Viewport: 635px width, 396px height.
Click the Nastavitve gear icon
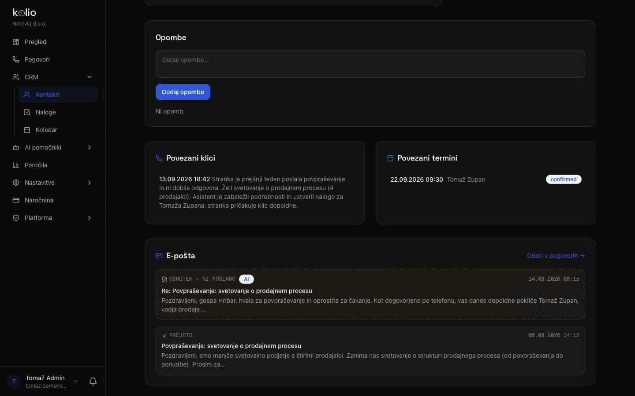point(16,183)
